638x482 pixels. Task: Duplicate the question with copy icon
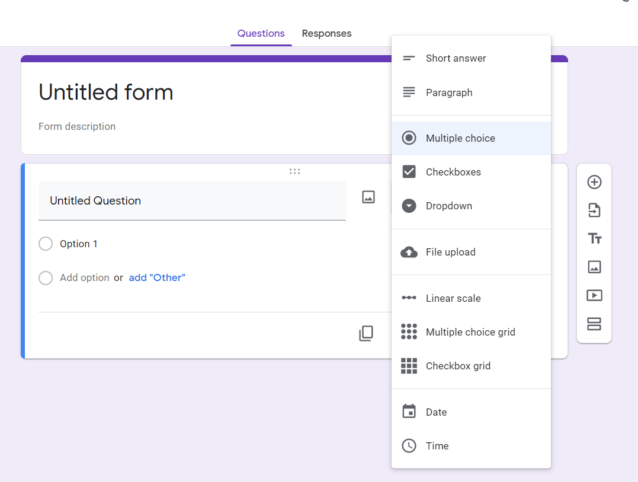pyautogui.click(x=366, y=333)
